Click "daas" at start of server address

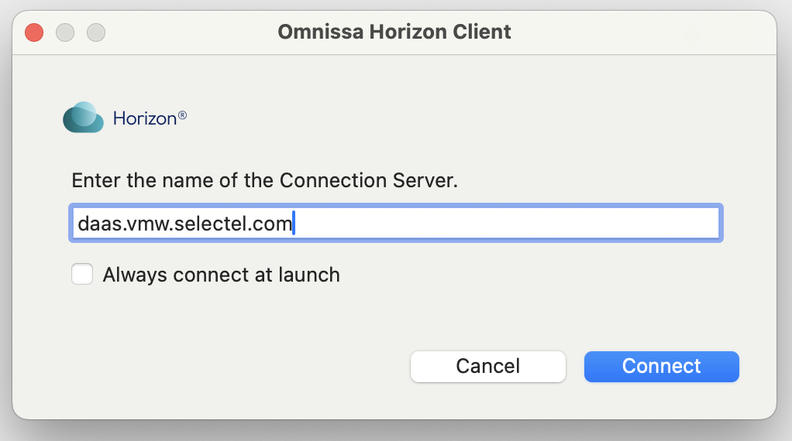click(x=95, y=224)
